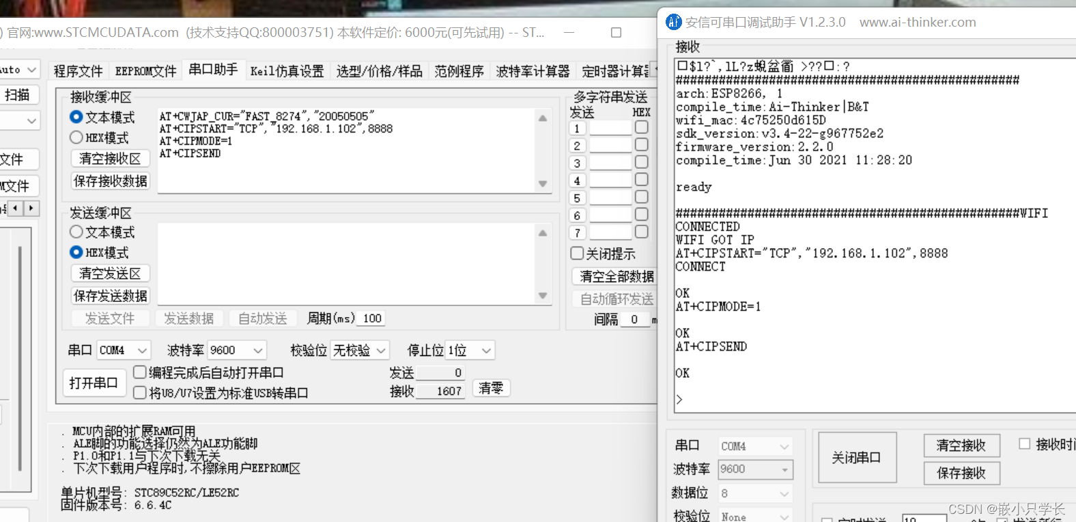This screenshot has width=1076, height=522.
Task: Toggle HEX checkbox for multi-string row 3
Action: point(642,162)
